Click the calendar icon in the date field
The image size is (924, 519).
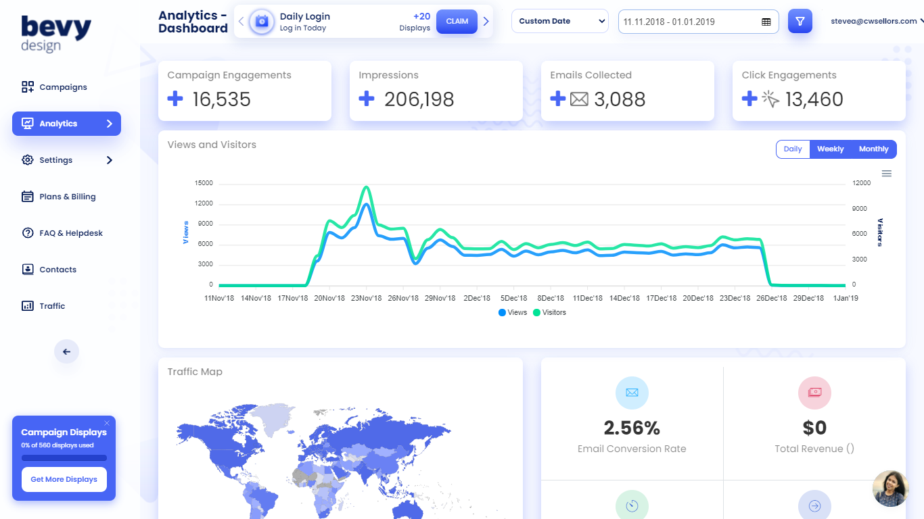click(x=766, y=22)
